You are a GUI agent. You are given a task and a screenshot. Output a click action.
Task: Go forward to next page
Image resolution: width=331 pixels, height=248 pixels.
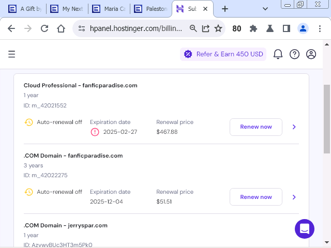tap(27, 28)
